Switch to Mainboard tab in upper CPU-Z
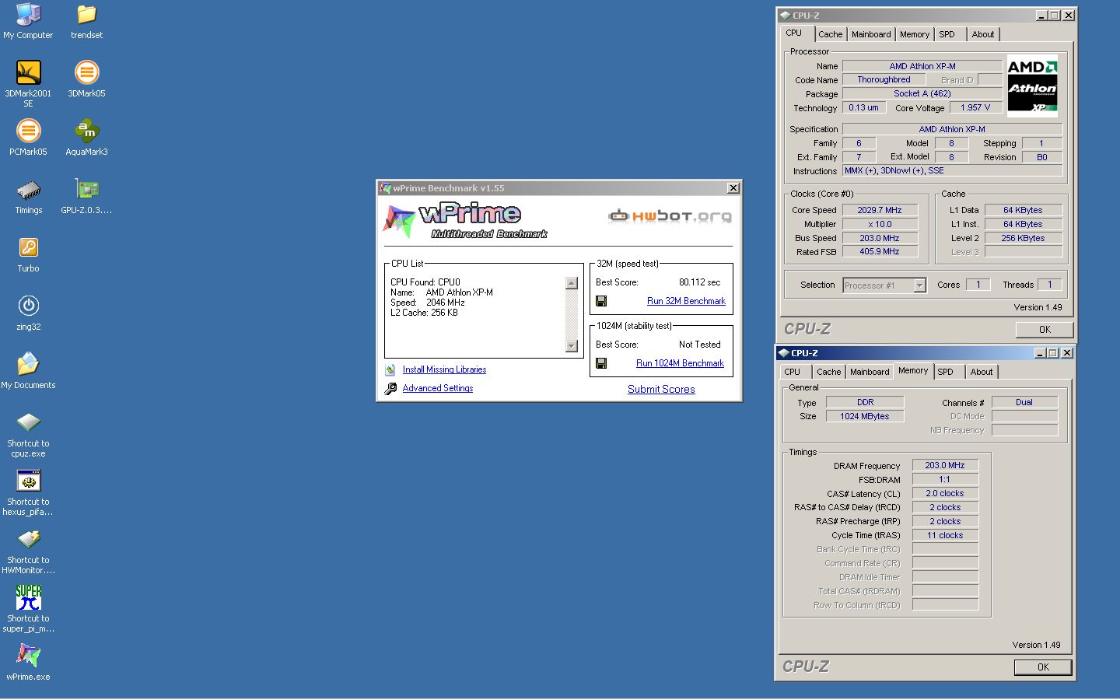Viewport: 1120px width, 700px height. click(871, 34)
